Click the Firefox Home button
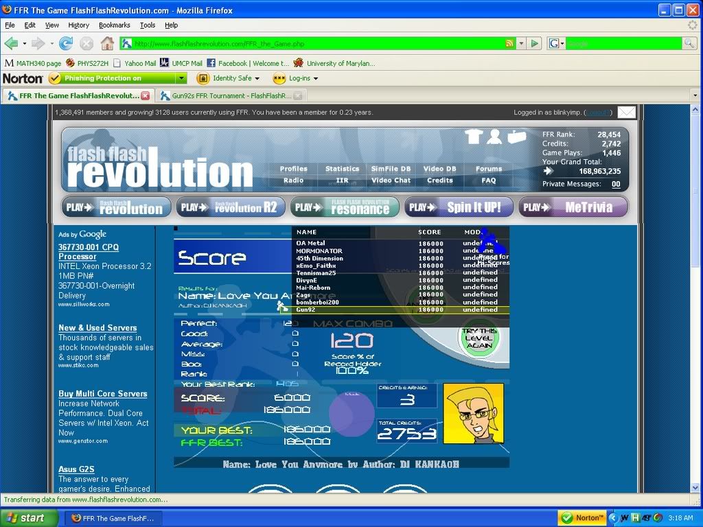 [x=107, y=43]
